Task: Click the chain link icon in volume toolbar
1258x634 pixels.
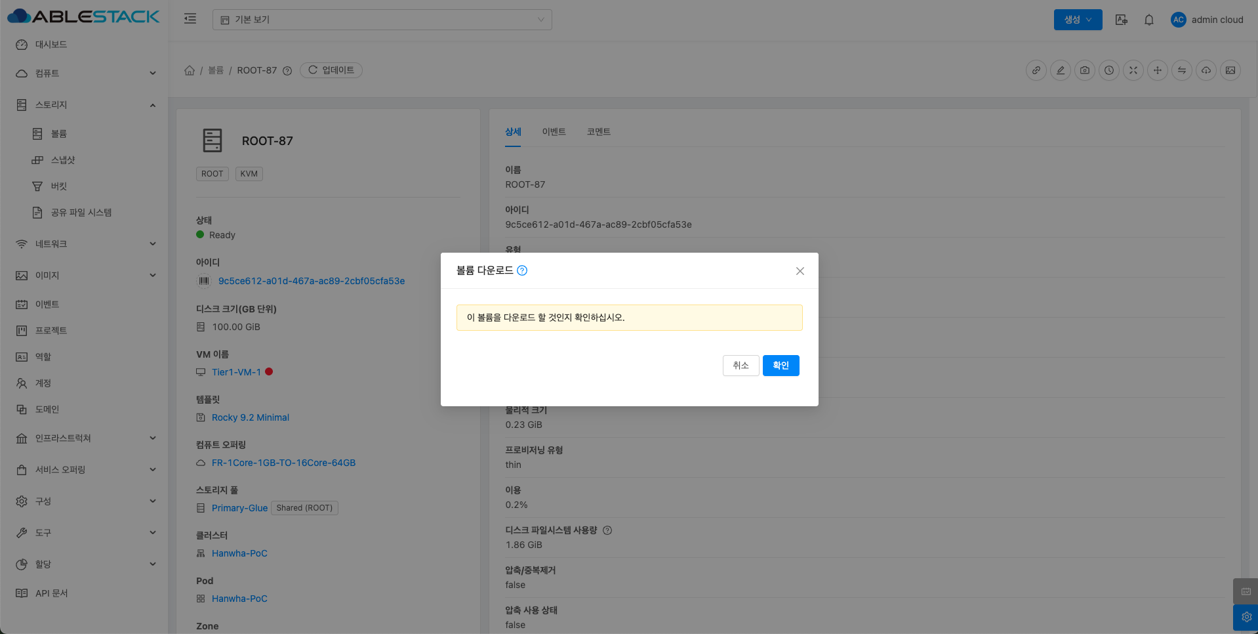Action: [1036, 70]
